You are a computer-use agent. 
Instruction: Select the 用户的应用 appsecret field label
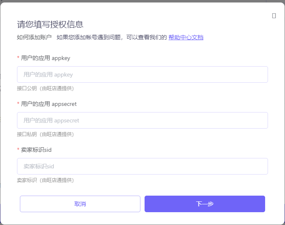point(49,104)
